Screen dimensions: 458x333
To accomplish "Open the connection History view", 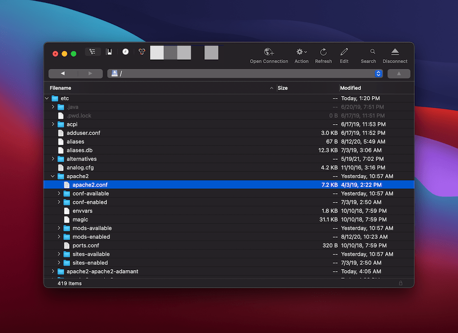I will point(125,52).
